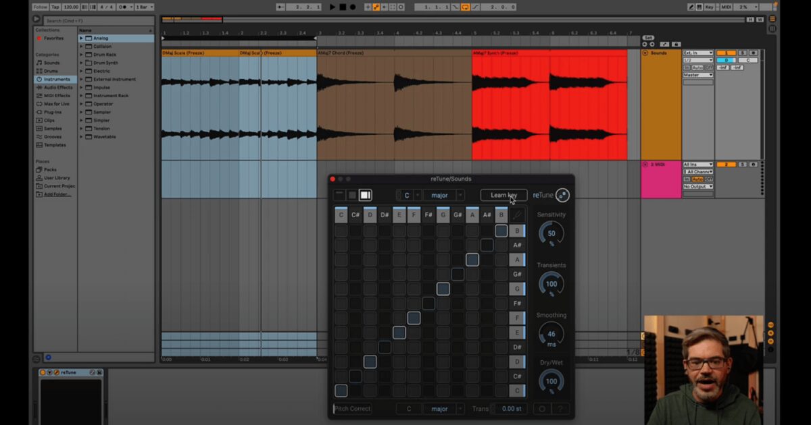Click the help question mark in reTune
Screen dimensions: 811x425
[561, 409]
